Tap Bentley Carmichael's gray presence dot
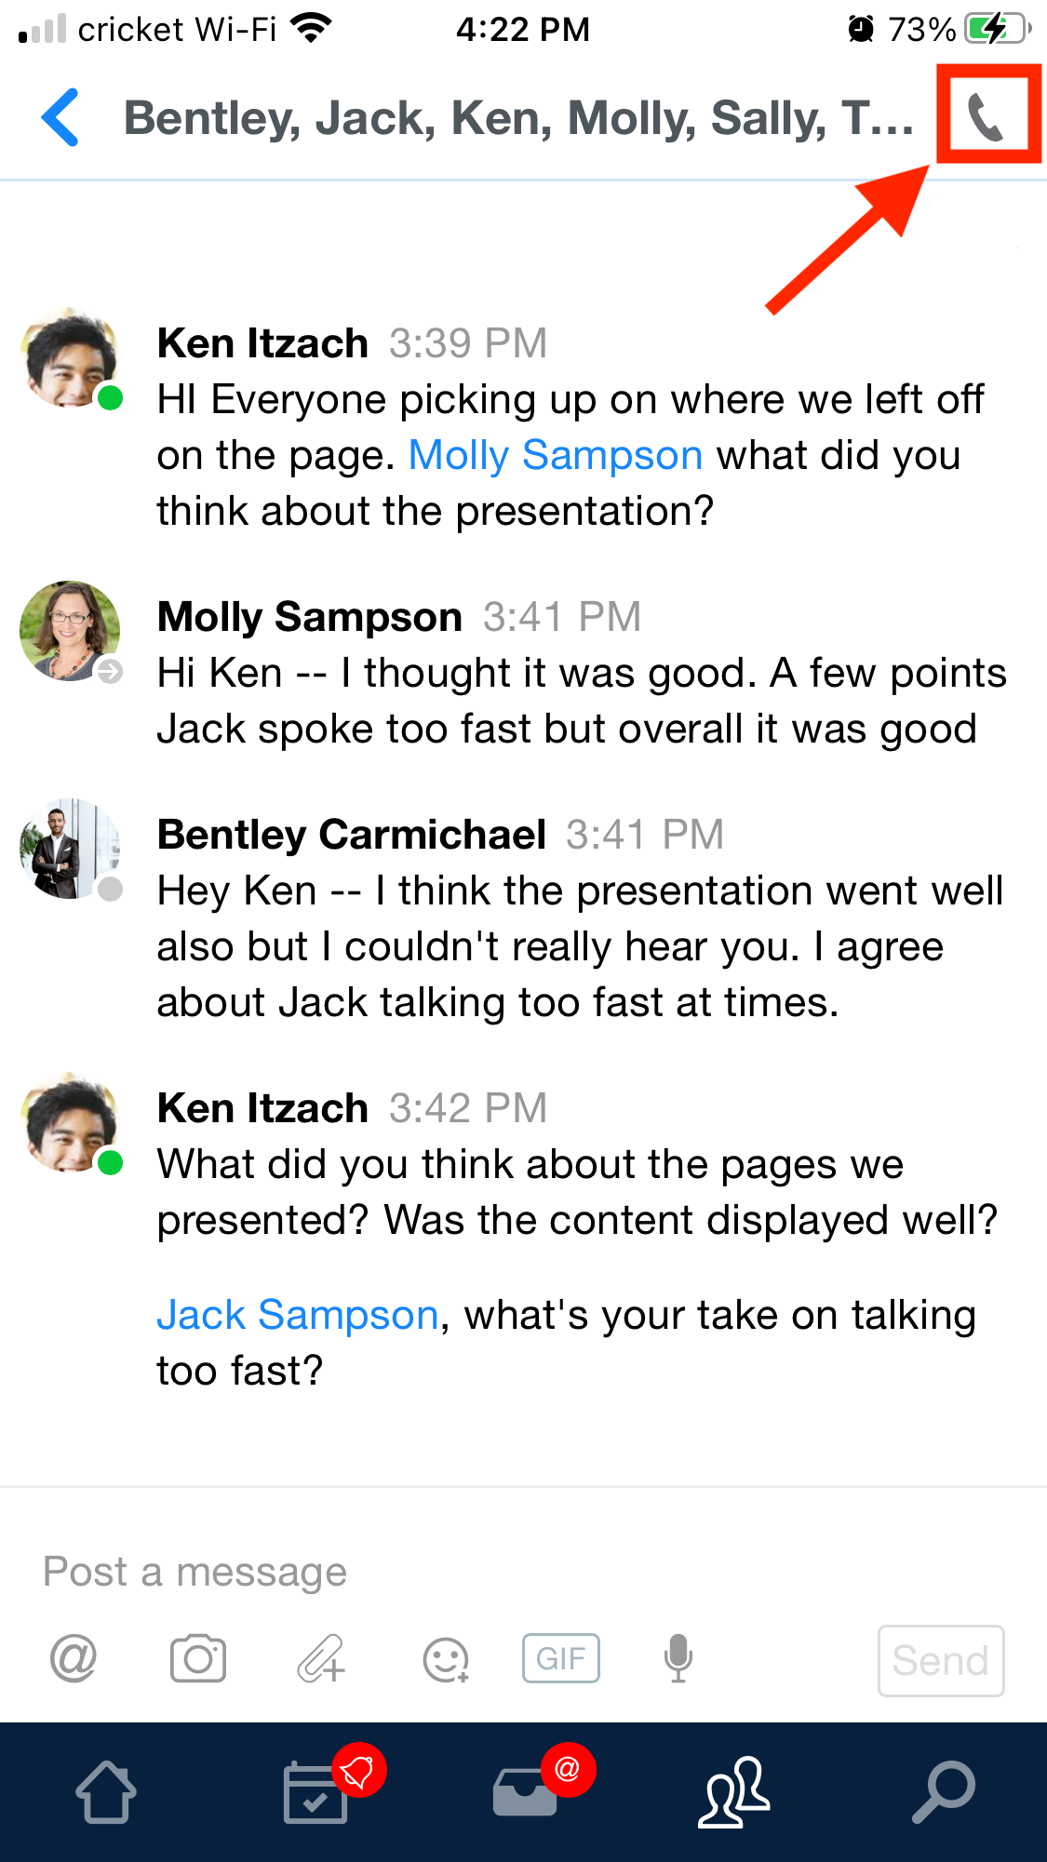Screen dimensions: 1047x1862 [x=111, y=890]
